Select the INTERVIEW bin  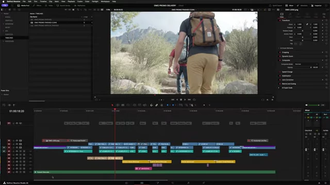point(9,24)
